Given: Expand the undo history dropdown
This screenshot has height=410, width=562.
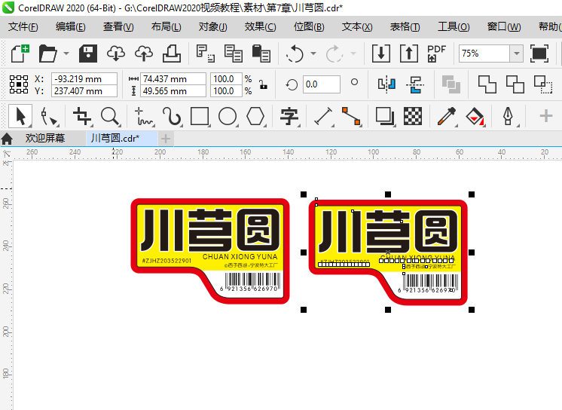Looking at the screenshot, I should pyautogui.click(x=313, y=54).
